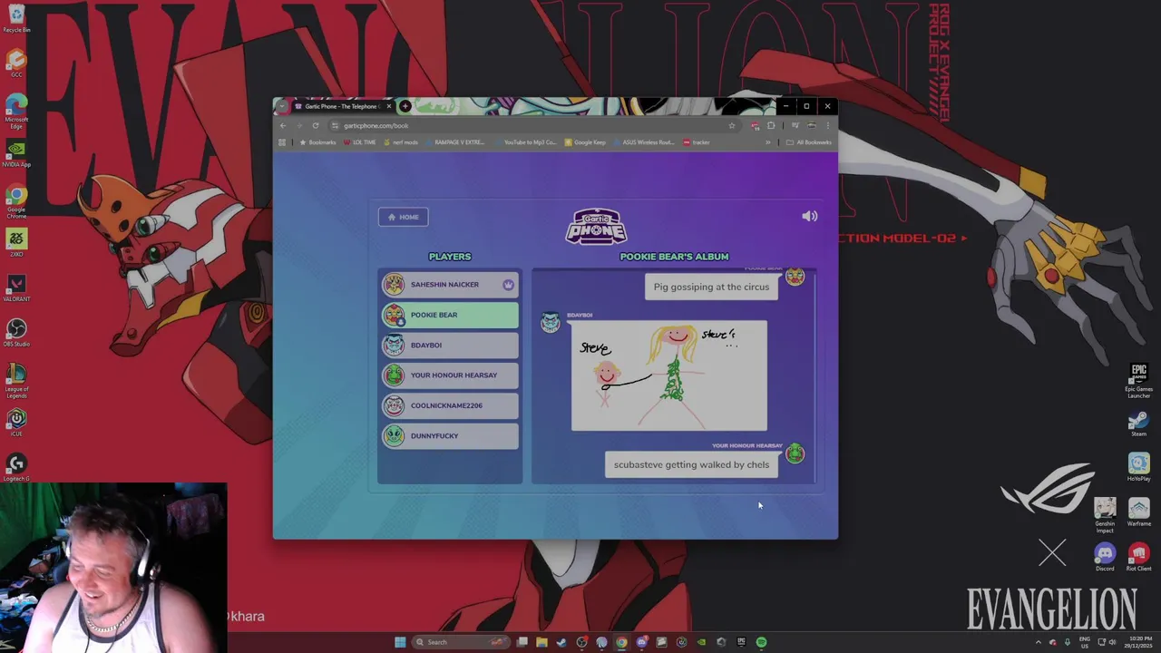The height and width of the screenshot is (653, 1161).
Task: Open the Google Keep bookmark
Action: click(x=585, y=142)
